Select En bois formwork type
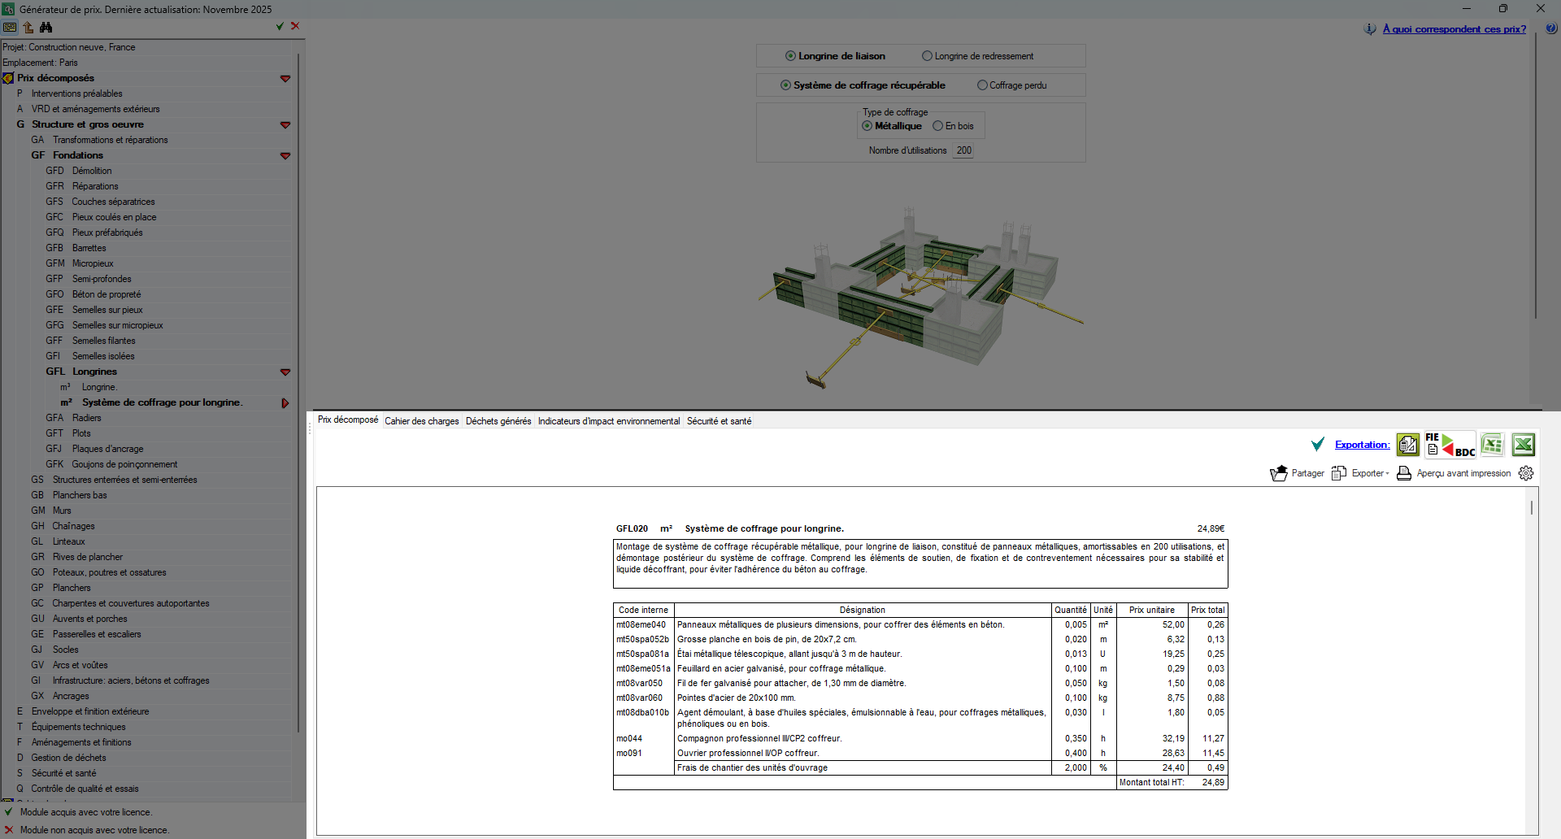The height and width of the screenshot is (839, 1561). click(953, 126)
